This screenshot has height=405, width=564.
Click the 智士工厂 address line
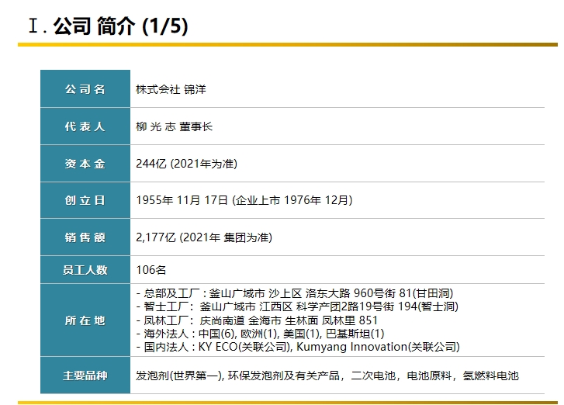pos(297,306)
